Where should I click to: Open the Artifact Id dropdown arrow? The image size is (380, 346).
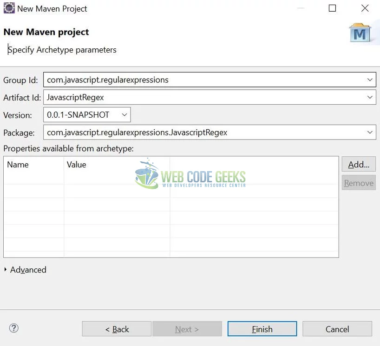pos(370,97)
